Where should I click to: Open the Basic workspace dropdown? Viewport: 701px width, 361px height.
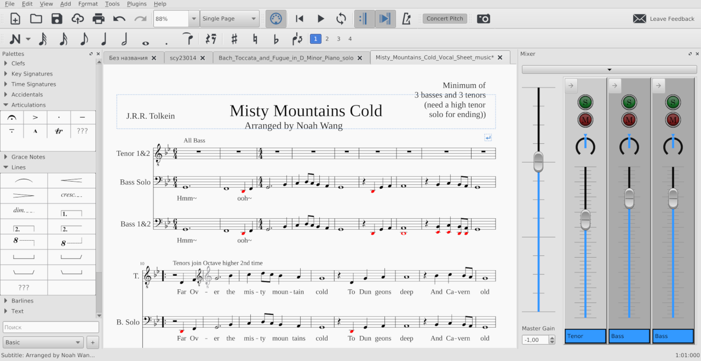pos(43,342)
